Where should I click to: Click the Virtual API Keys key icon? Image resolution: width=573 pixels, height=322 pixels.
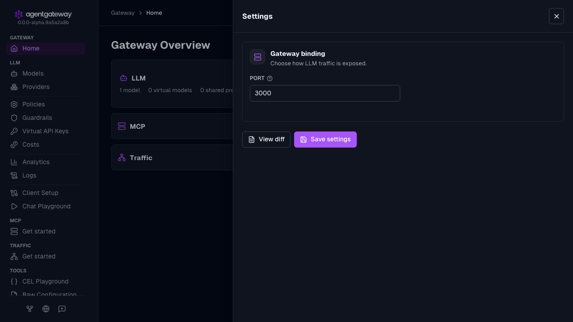(14, 131)
